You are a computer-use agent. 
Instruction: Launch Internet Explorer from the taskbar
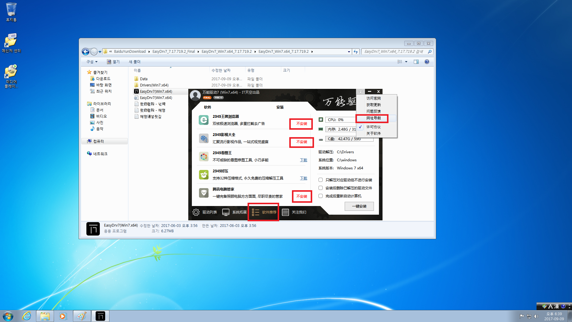pos(27,316)
